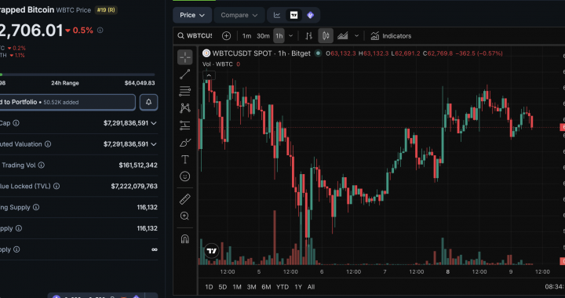This screenshot has width=565, height=298.
Task: Click the Trading Vol info icon
Action: (x=42, y=165)
